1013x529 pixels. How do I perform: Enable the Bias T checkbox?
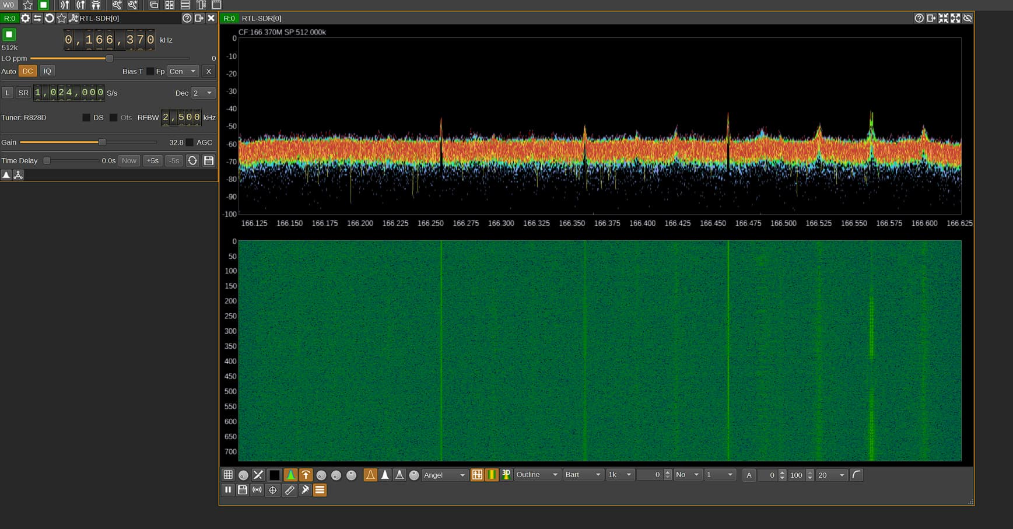[x=150, y=71]
